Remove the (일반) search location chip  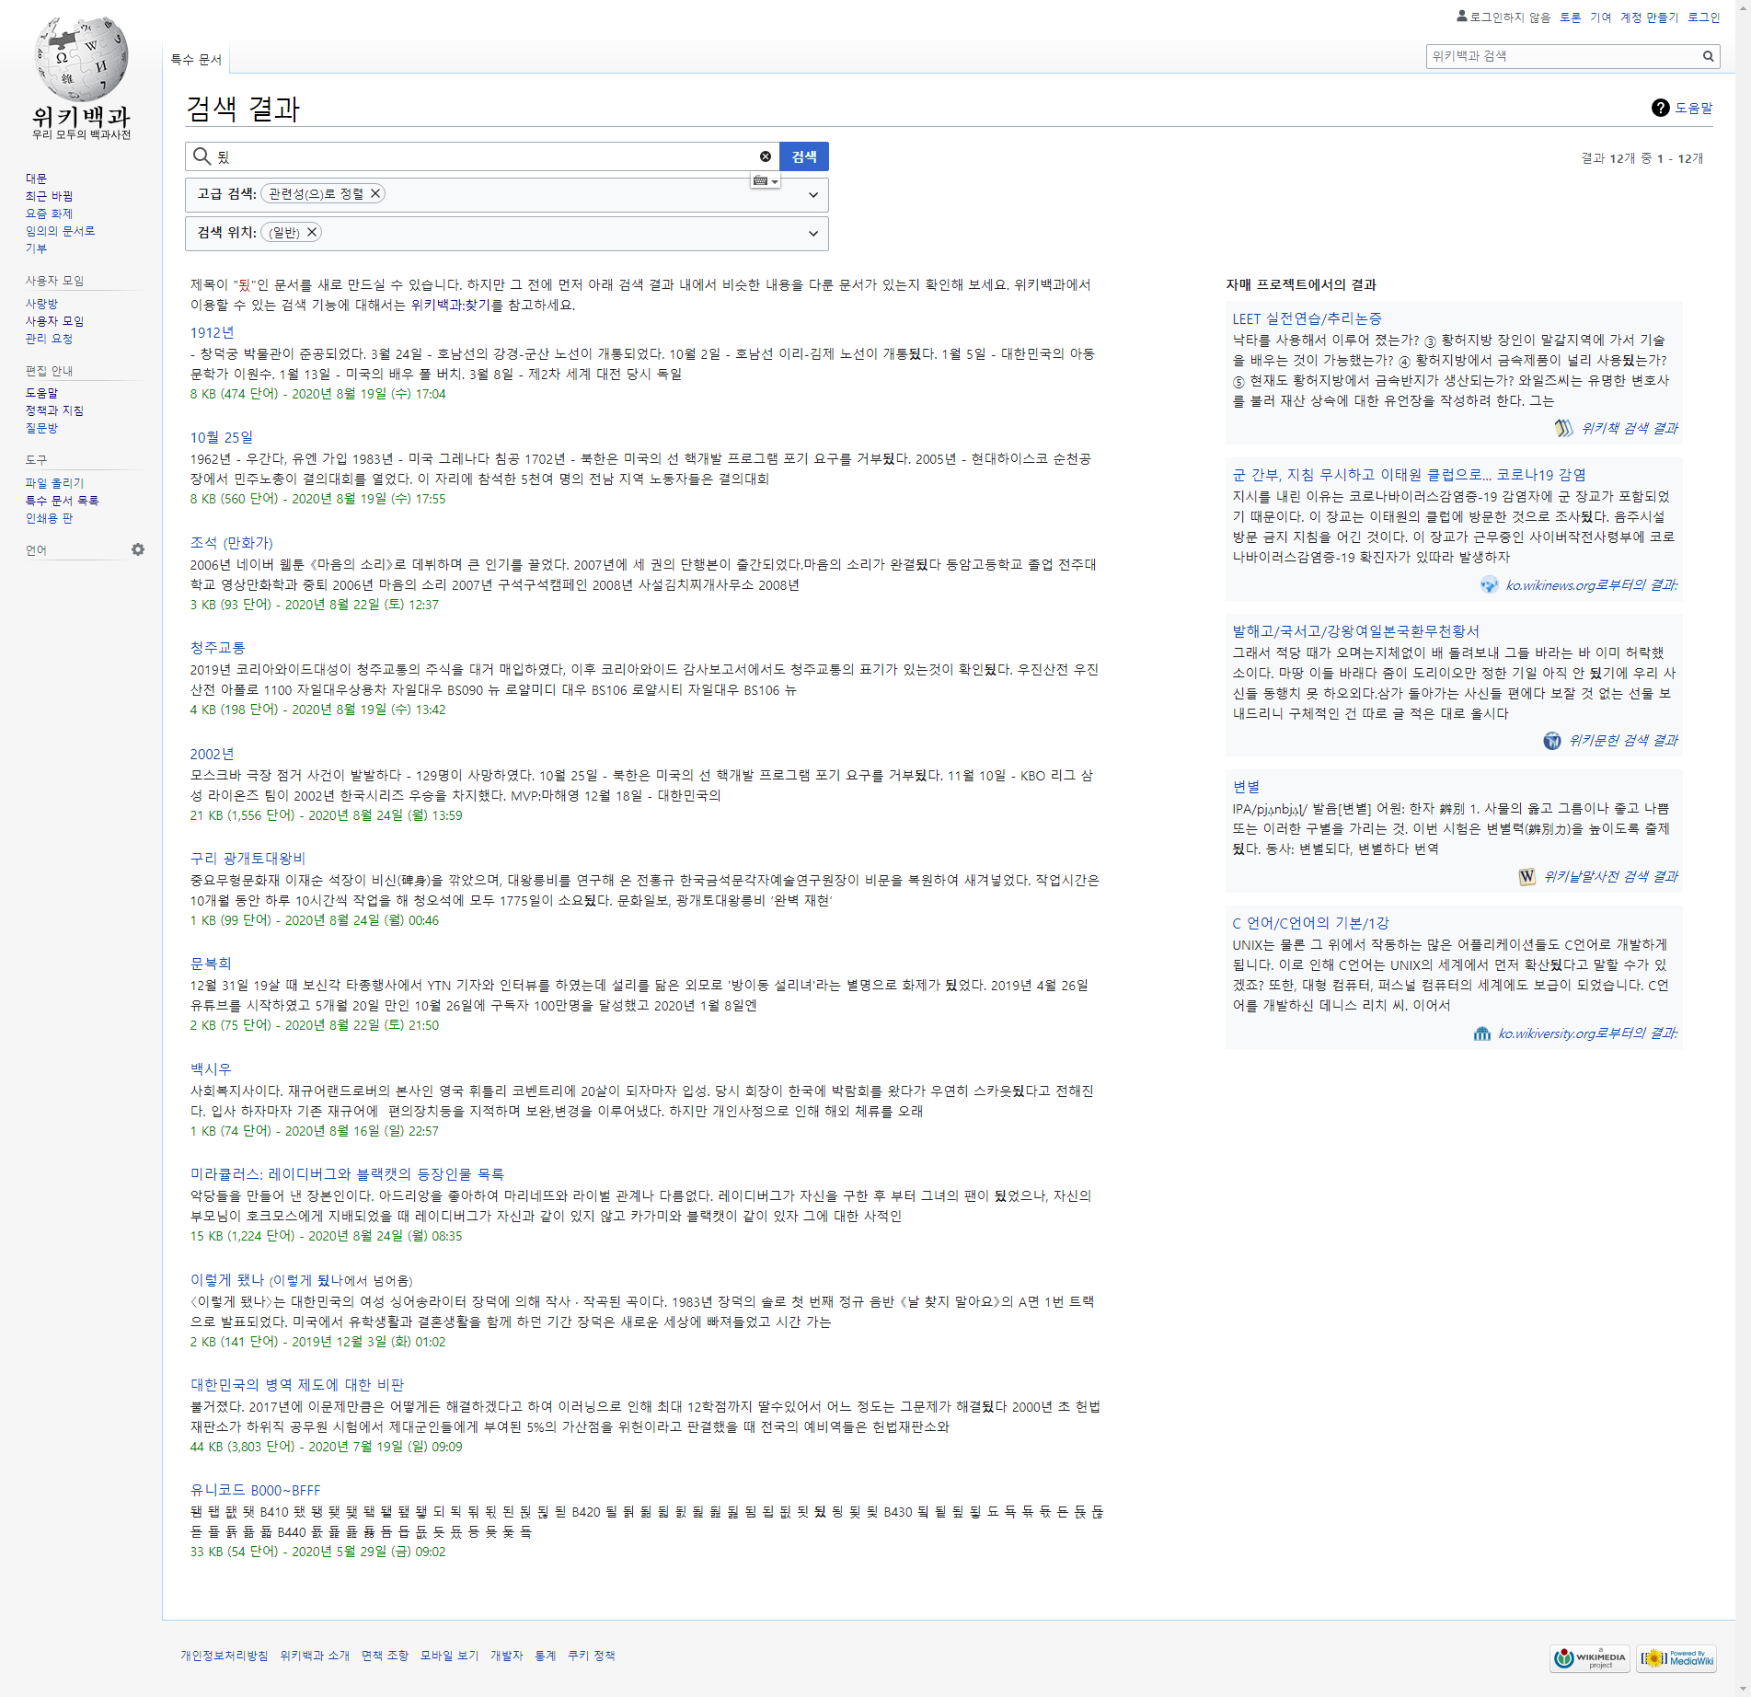(312, 232)
